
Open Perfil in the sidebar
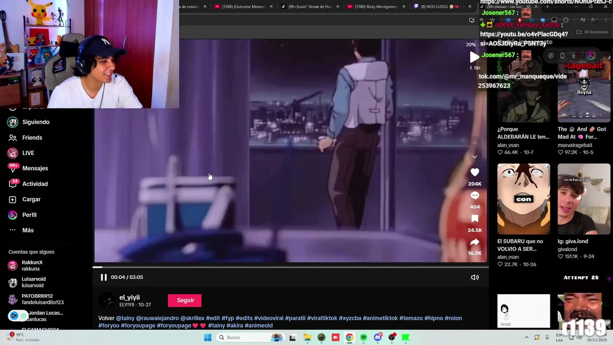[29, 215]
